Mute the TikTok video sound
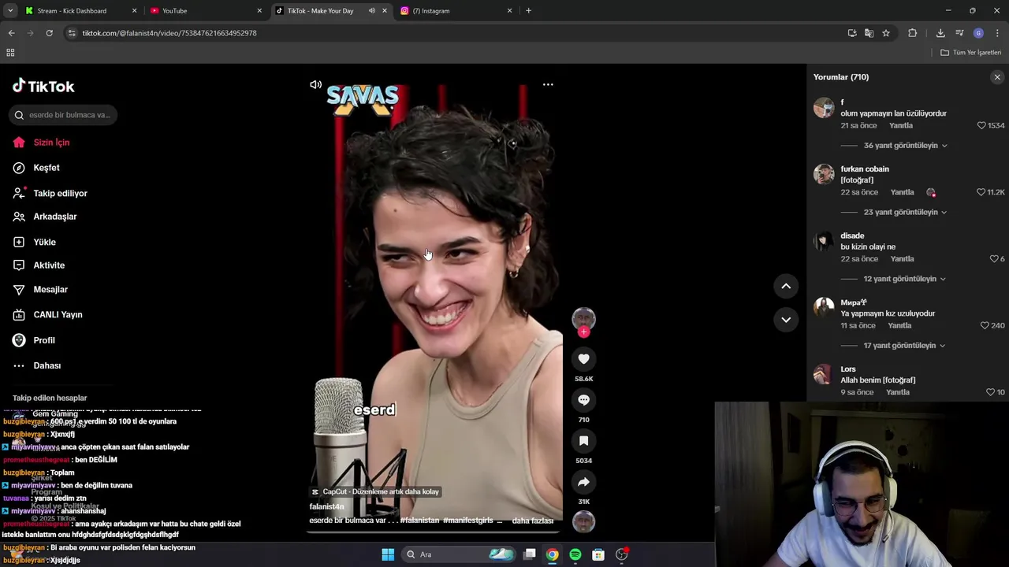1009x567 pixels. [315, 84]
